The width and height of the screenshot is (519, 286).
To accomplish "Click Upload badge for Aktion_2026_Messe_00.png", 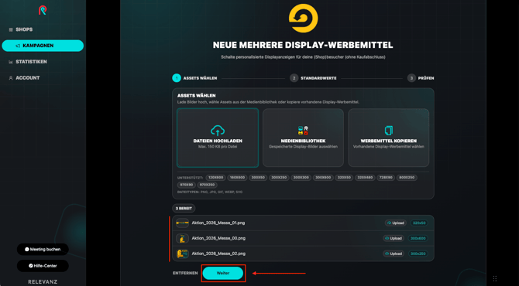I will pyautogui.click(x=394, y=238).
